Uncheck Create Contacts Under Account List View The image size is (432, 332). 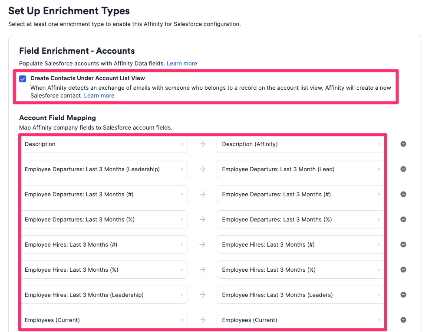point(23,79)
